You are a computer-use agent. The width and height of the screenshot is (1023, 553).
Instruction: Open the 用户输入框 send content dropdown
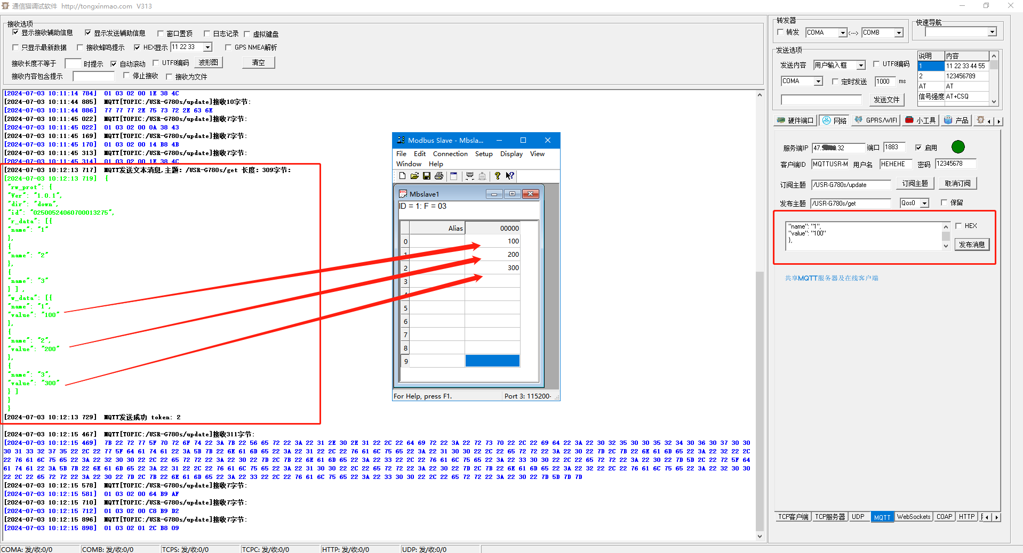click(860, 65)
